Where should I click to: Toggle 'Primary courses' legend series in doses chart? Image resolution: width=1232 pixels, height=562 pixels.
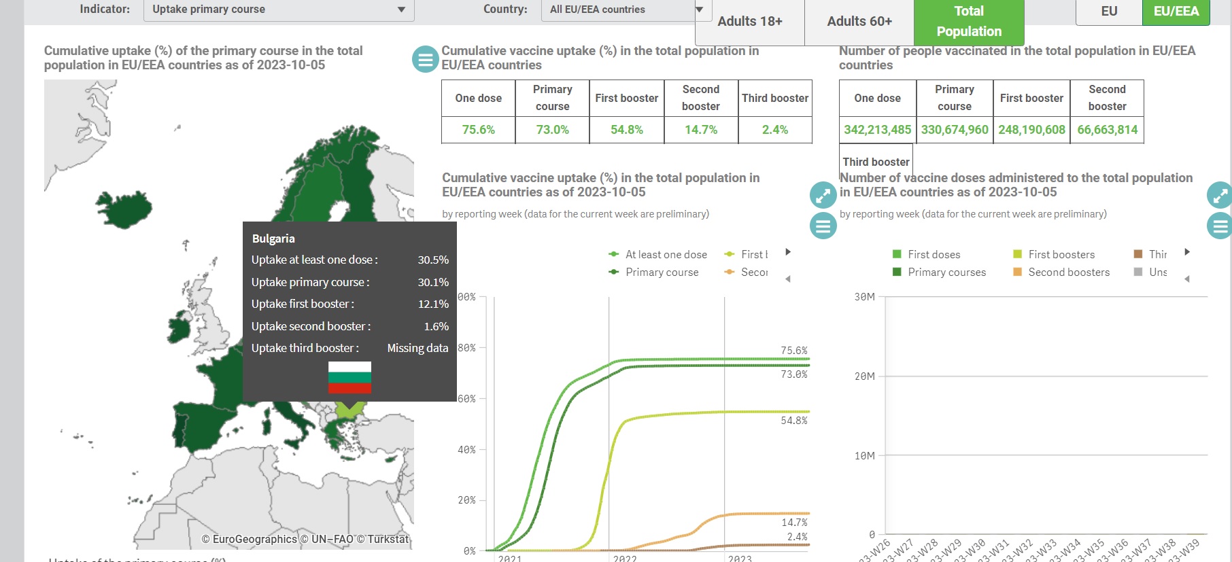click(939, 273)
